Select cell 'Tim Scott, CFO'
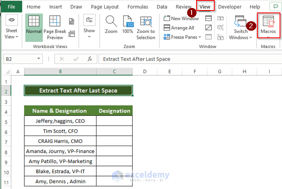 [x=60, y=131]
